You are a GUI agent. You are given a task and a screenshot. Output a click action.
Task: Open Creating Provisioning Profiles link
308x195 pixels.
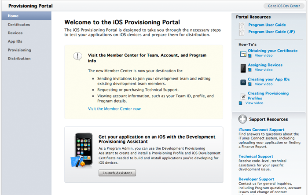coord(268,96)
